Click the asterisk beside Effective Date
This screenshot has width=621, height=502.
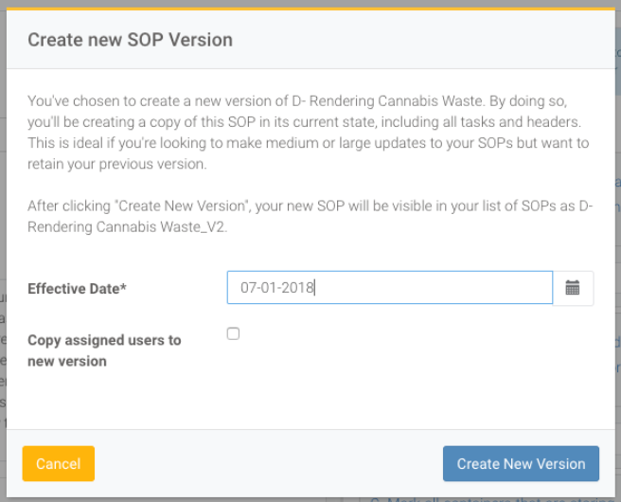123,288
